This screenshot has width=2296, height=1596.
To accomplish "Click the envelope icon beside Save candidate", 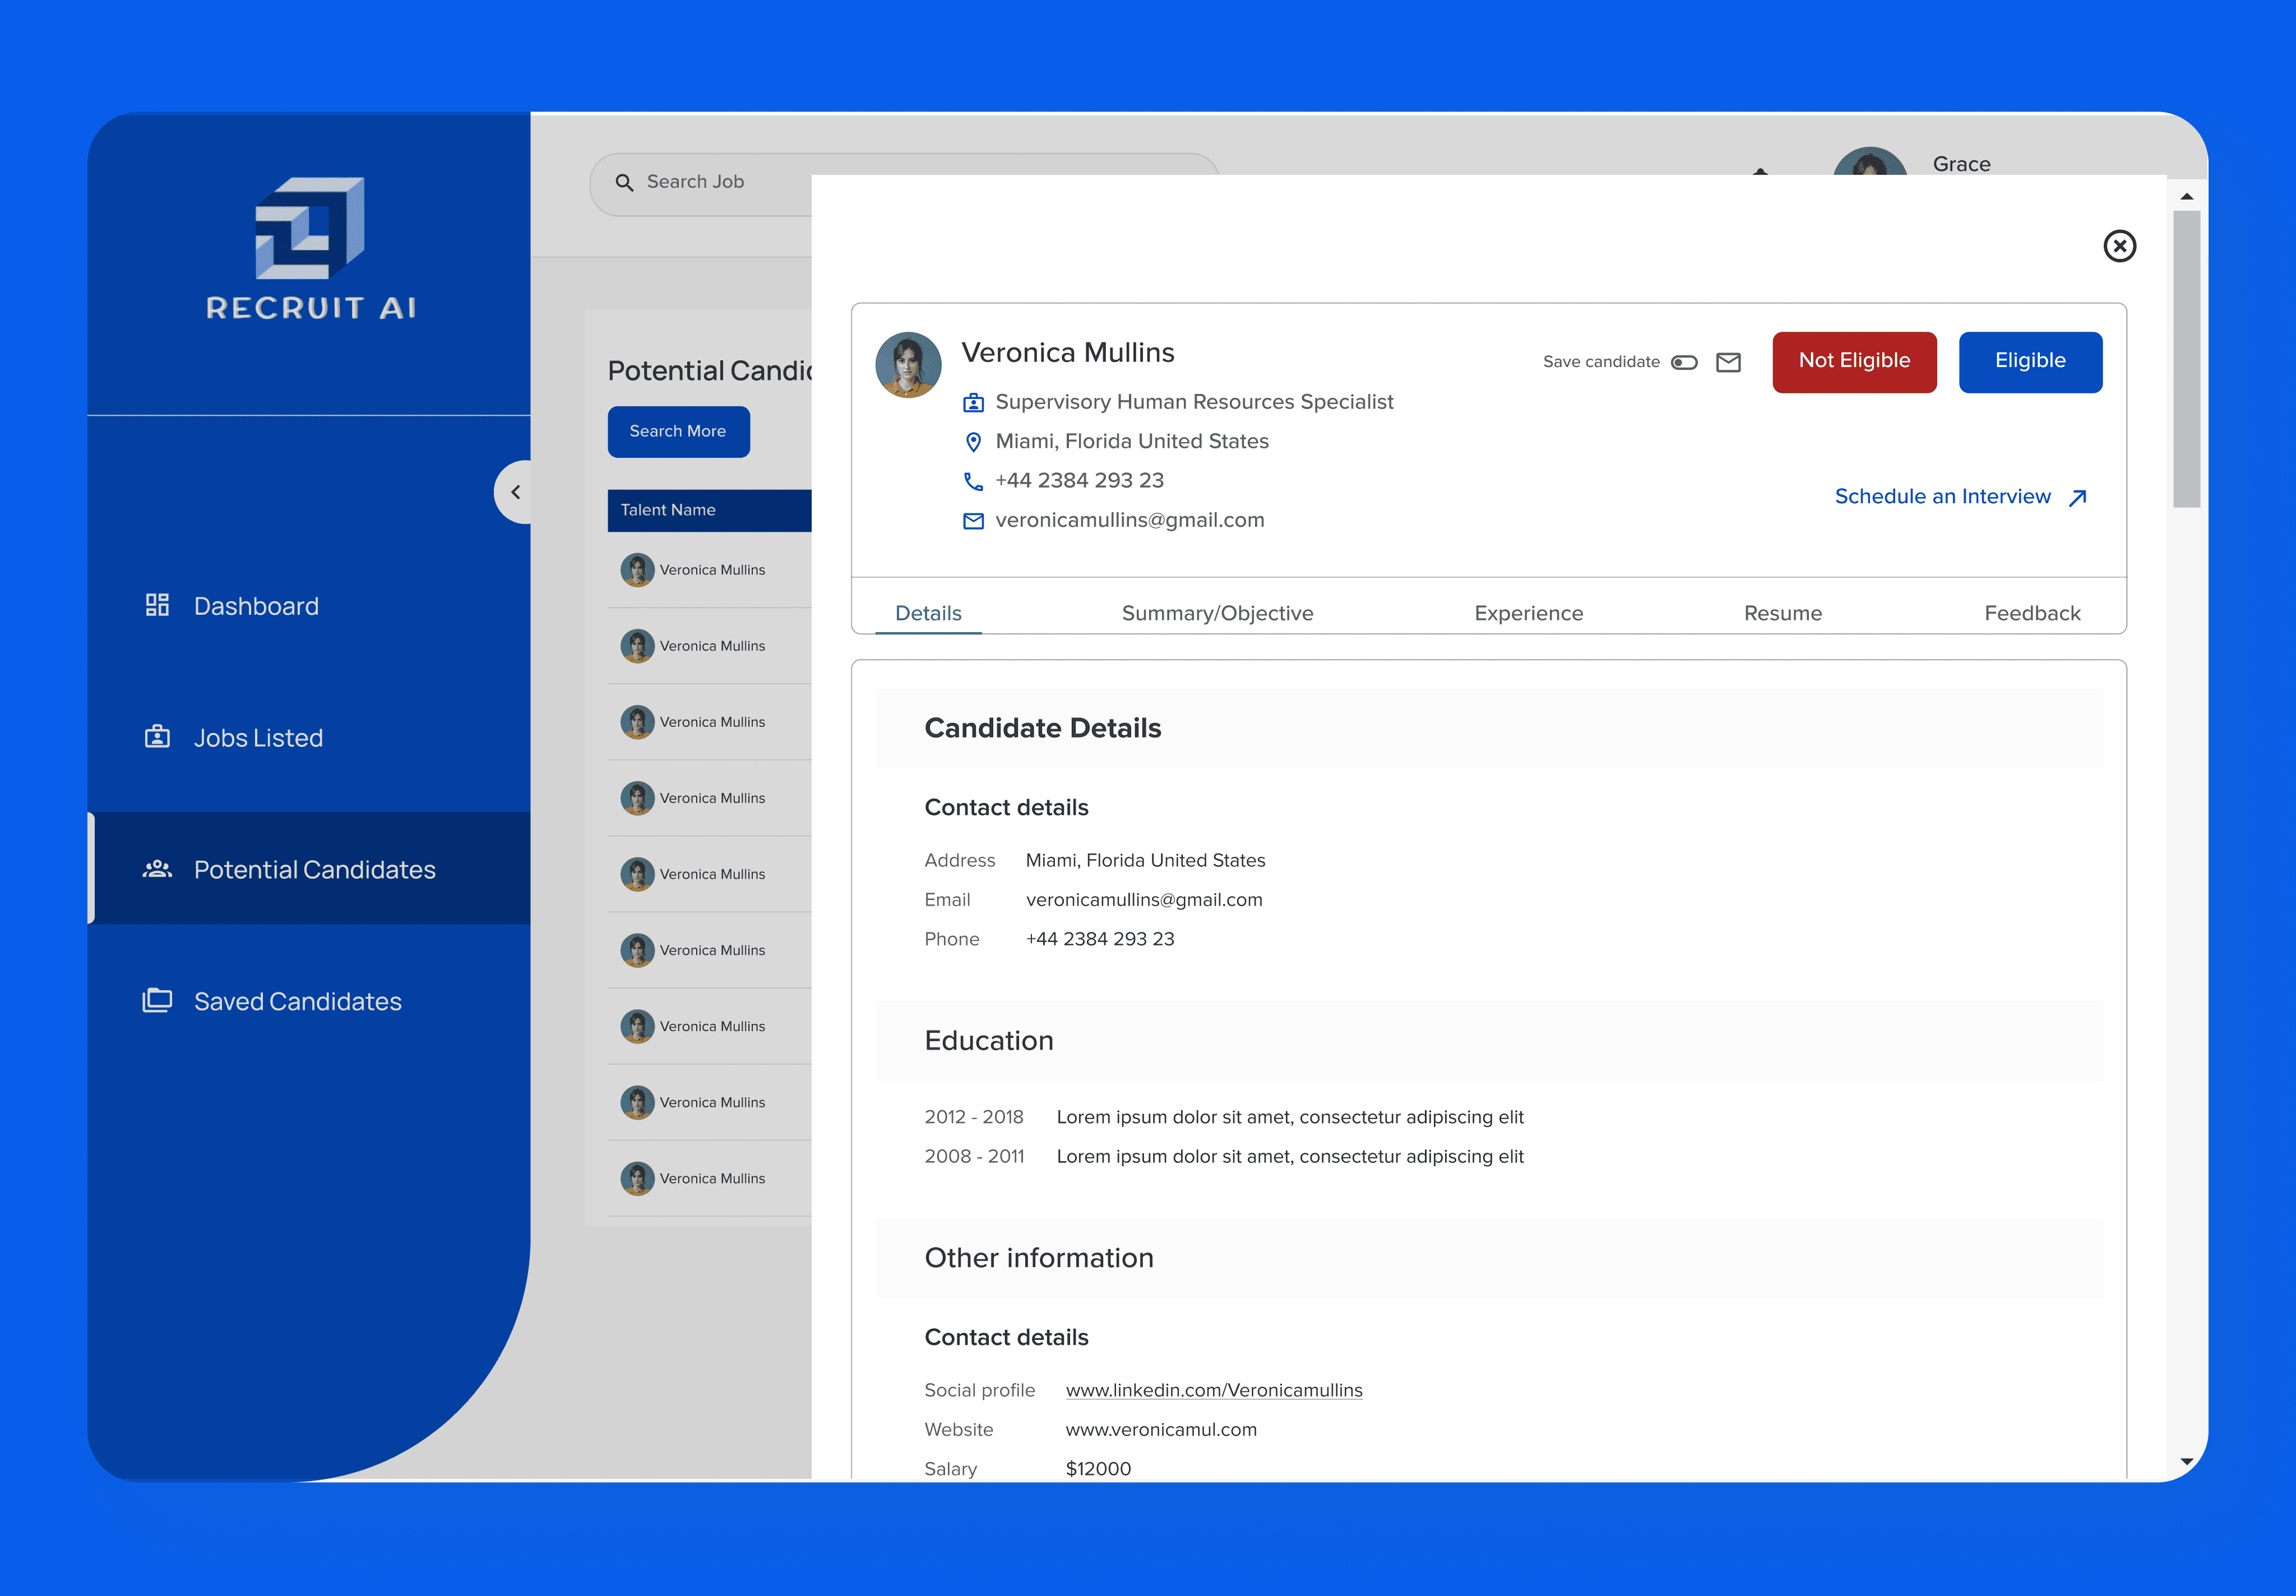I will [x=1728, y=362].
